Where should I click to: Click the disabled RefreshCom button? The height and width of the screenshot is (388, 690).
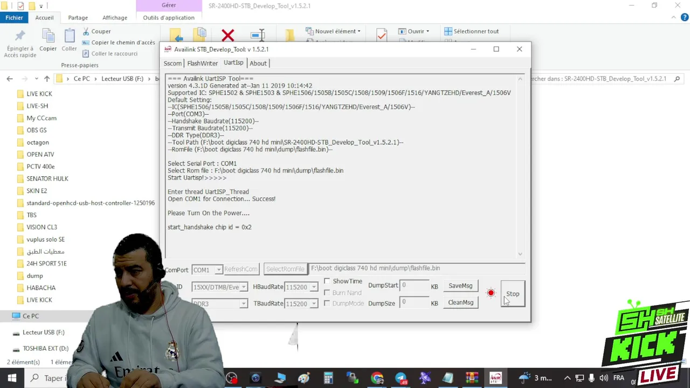(x=241, y=269)
